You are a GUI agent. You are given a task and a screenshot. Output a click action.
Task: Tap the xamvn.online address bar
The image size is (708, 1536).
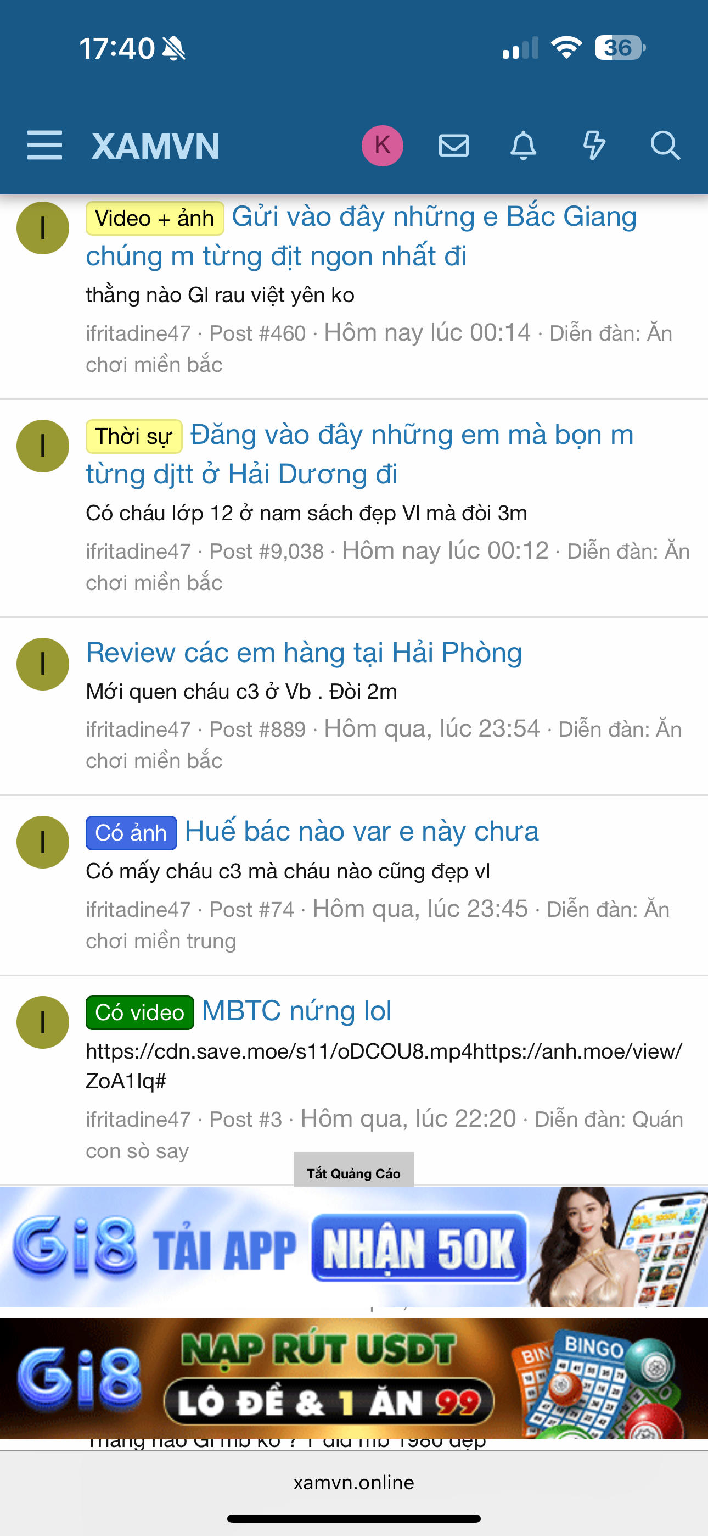tap(354, 1482)
